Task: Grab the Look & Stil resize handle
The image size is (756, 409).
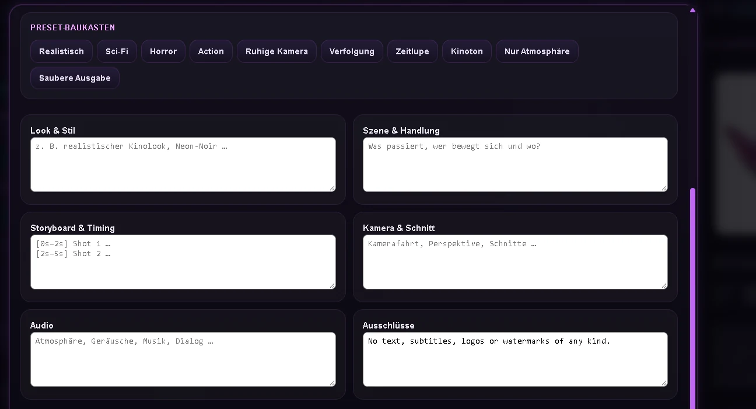Action: (x=332, y=188)
